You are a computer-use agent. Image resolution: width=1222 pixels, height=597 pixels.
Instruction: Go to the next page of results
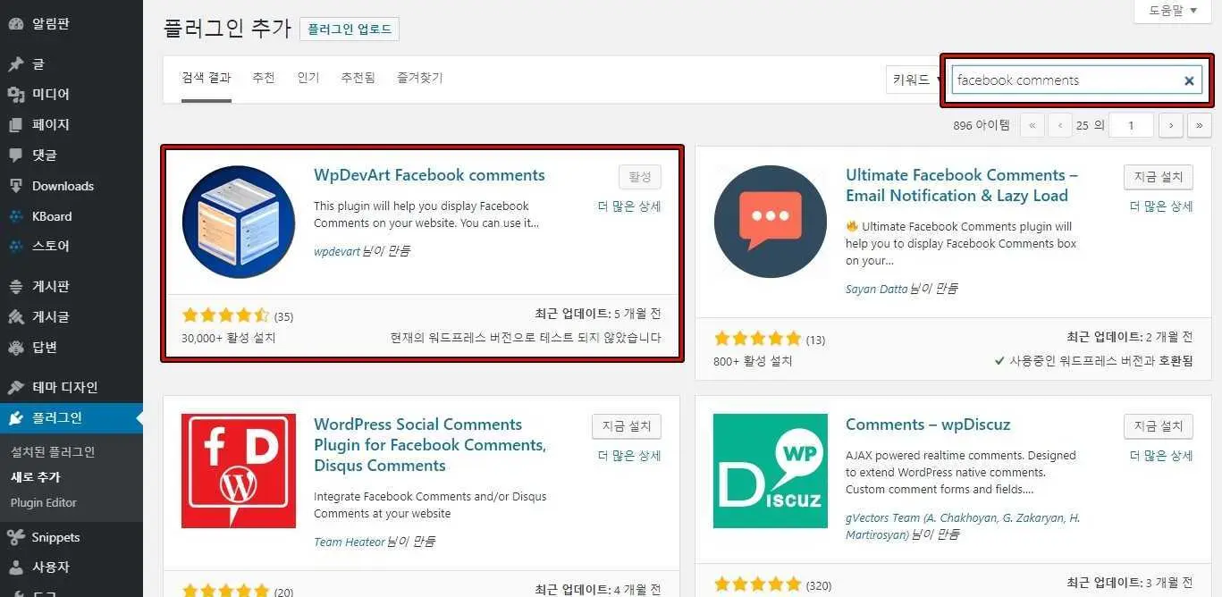pos(1171,125)
